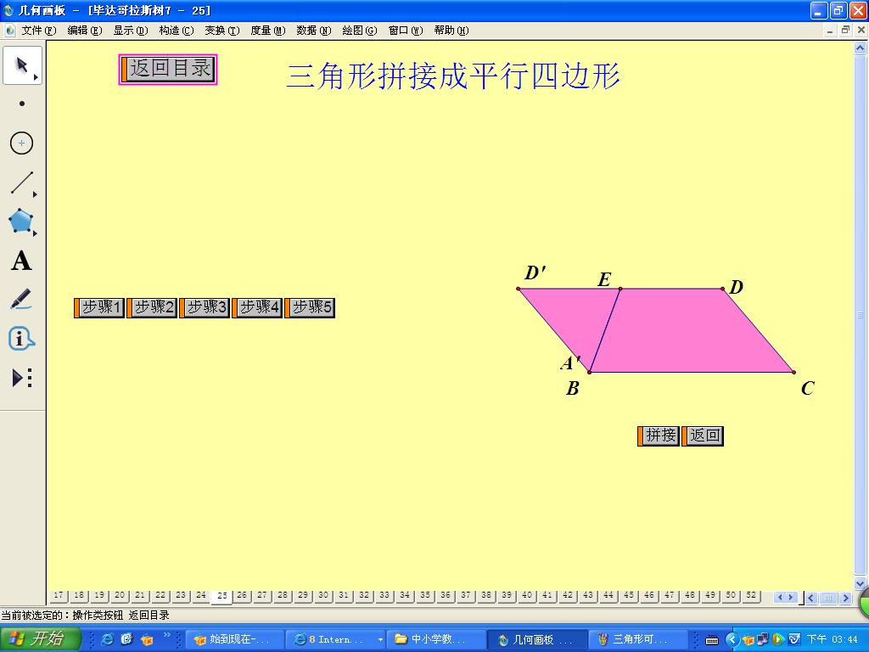Switch to 中小学教 folder taskbar item
This screenshot has width=869, height=652.
click(436, 640)
